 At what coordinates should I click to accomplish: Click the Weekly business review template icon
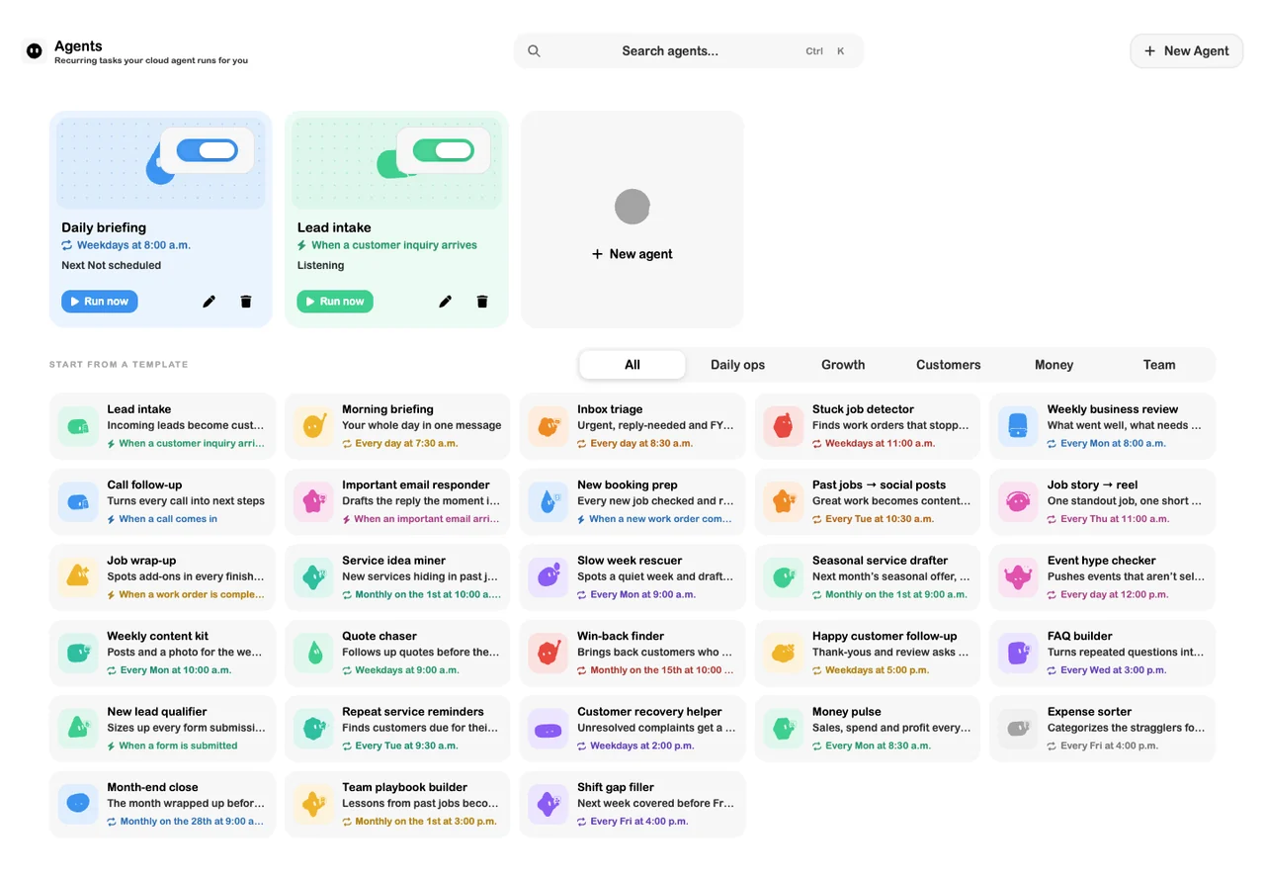tap(1018, 426)
